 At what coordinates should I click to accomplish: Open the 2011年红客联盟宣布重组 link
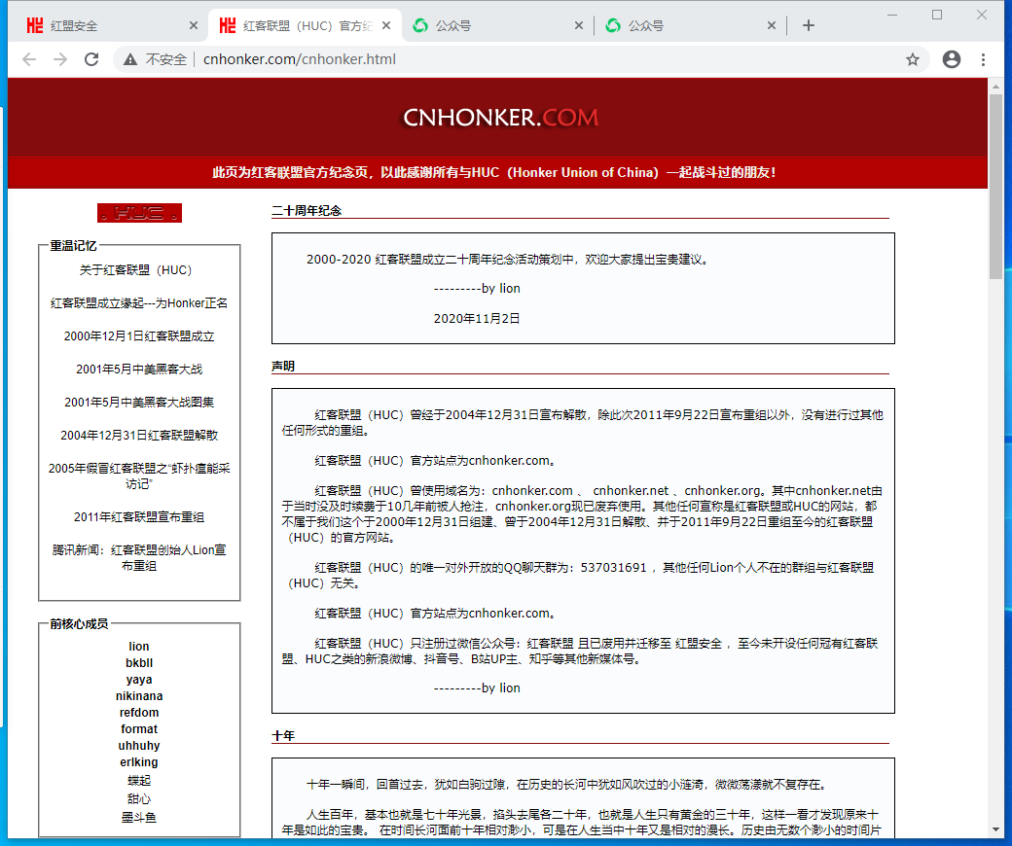click(x=139, y=517)
